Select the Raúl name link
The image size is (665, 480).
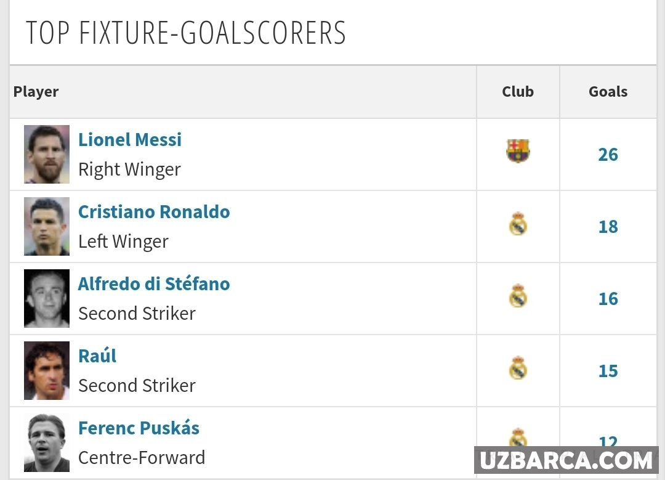coord(97,356)
